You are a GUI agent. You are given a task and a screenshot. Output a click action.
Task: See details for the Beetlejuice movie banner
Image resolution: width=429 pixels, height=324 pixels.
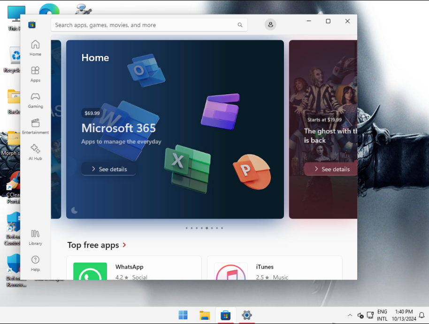click(x=331, y=169)
